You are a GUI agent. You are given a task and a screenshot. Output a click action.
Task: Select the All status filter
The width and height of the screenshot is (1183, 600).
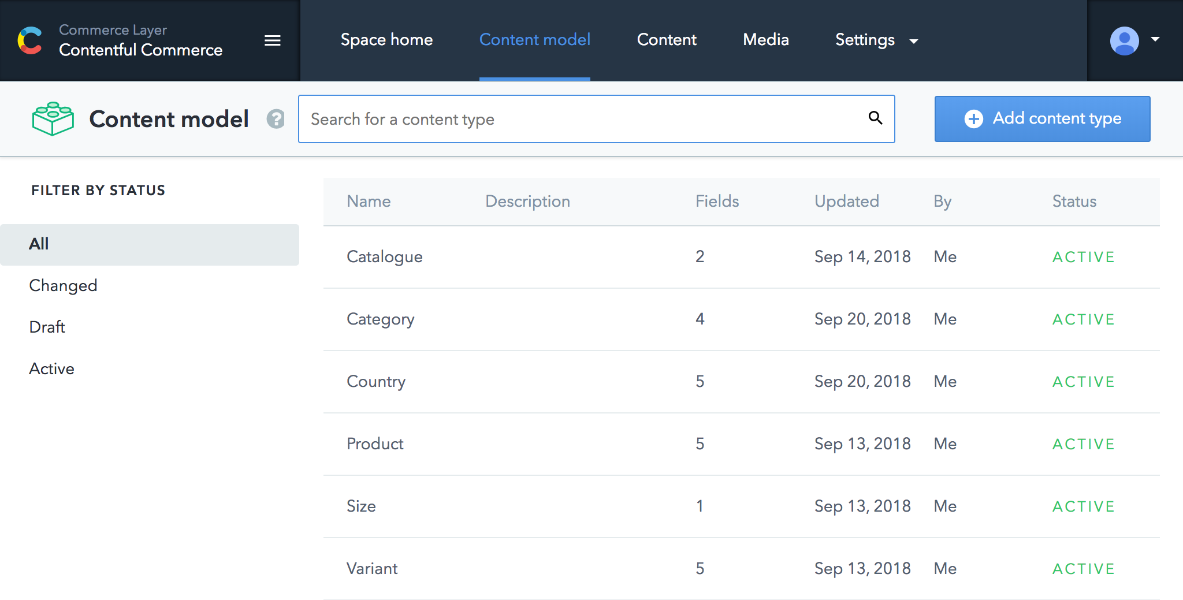pos(39,244)
